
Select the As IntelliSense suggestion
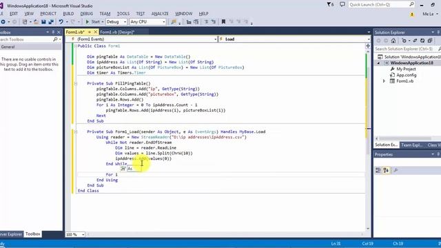pos(130,169)
